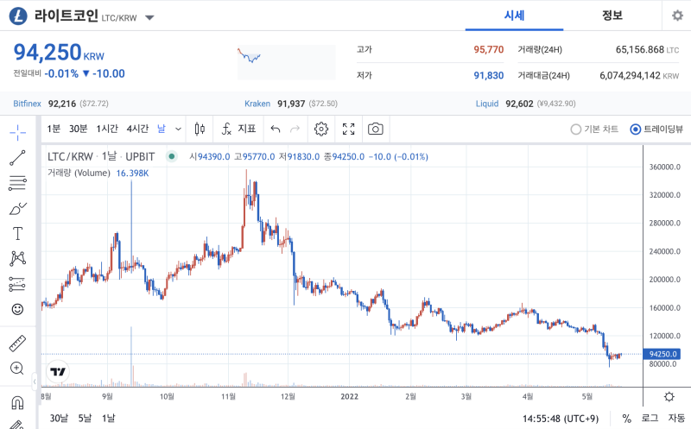Screen dimensions: 691x429
Task: Click the high price 95,770 value
Action: (x=488, y=50)
